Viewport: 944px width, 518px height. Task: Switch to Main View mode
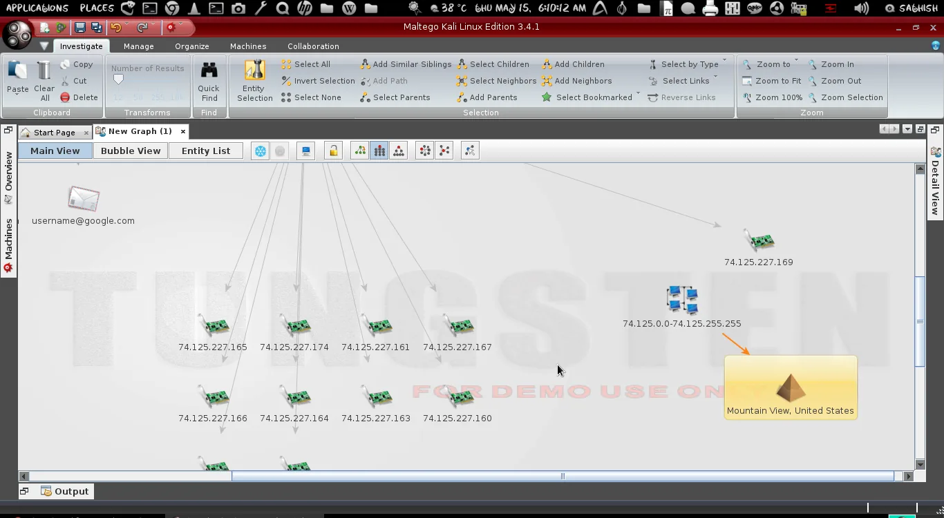point(55,151)
